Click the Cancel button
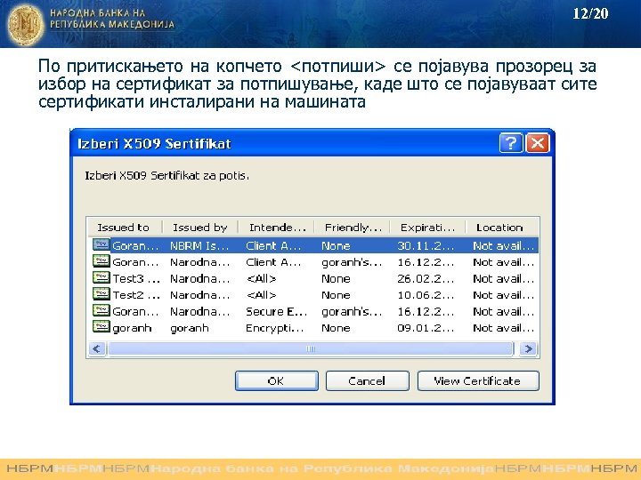641x480 pixels. click(x=367, y=380)
